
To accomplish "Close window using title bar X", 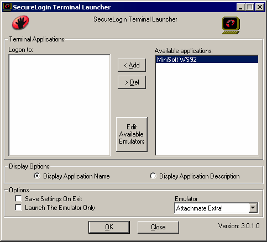I will tap(260, 7).
